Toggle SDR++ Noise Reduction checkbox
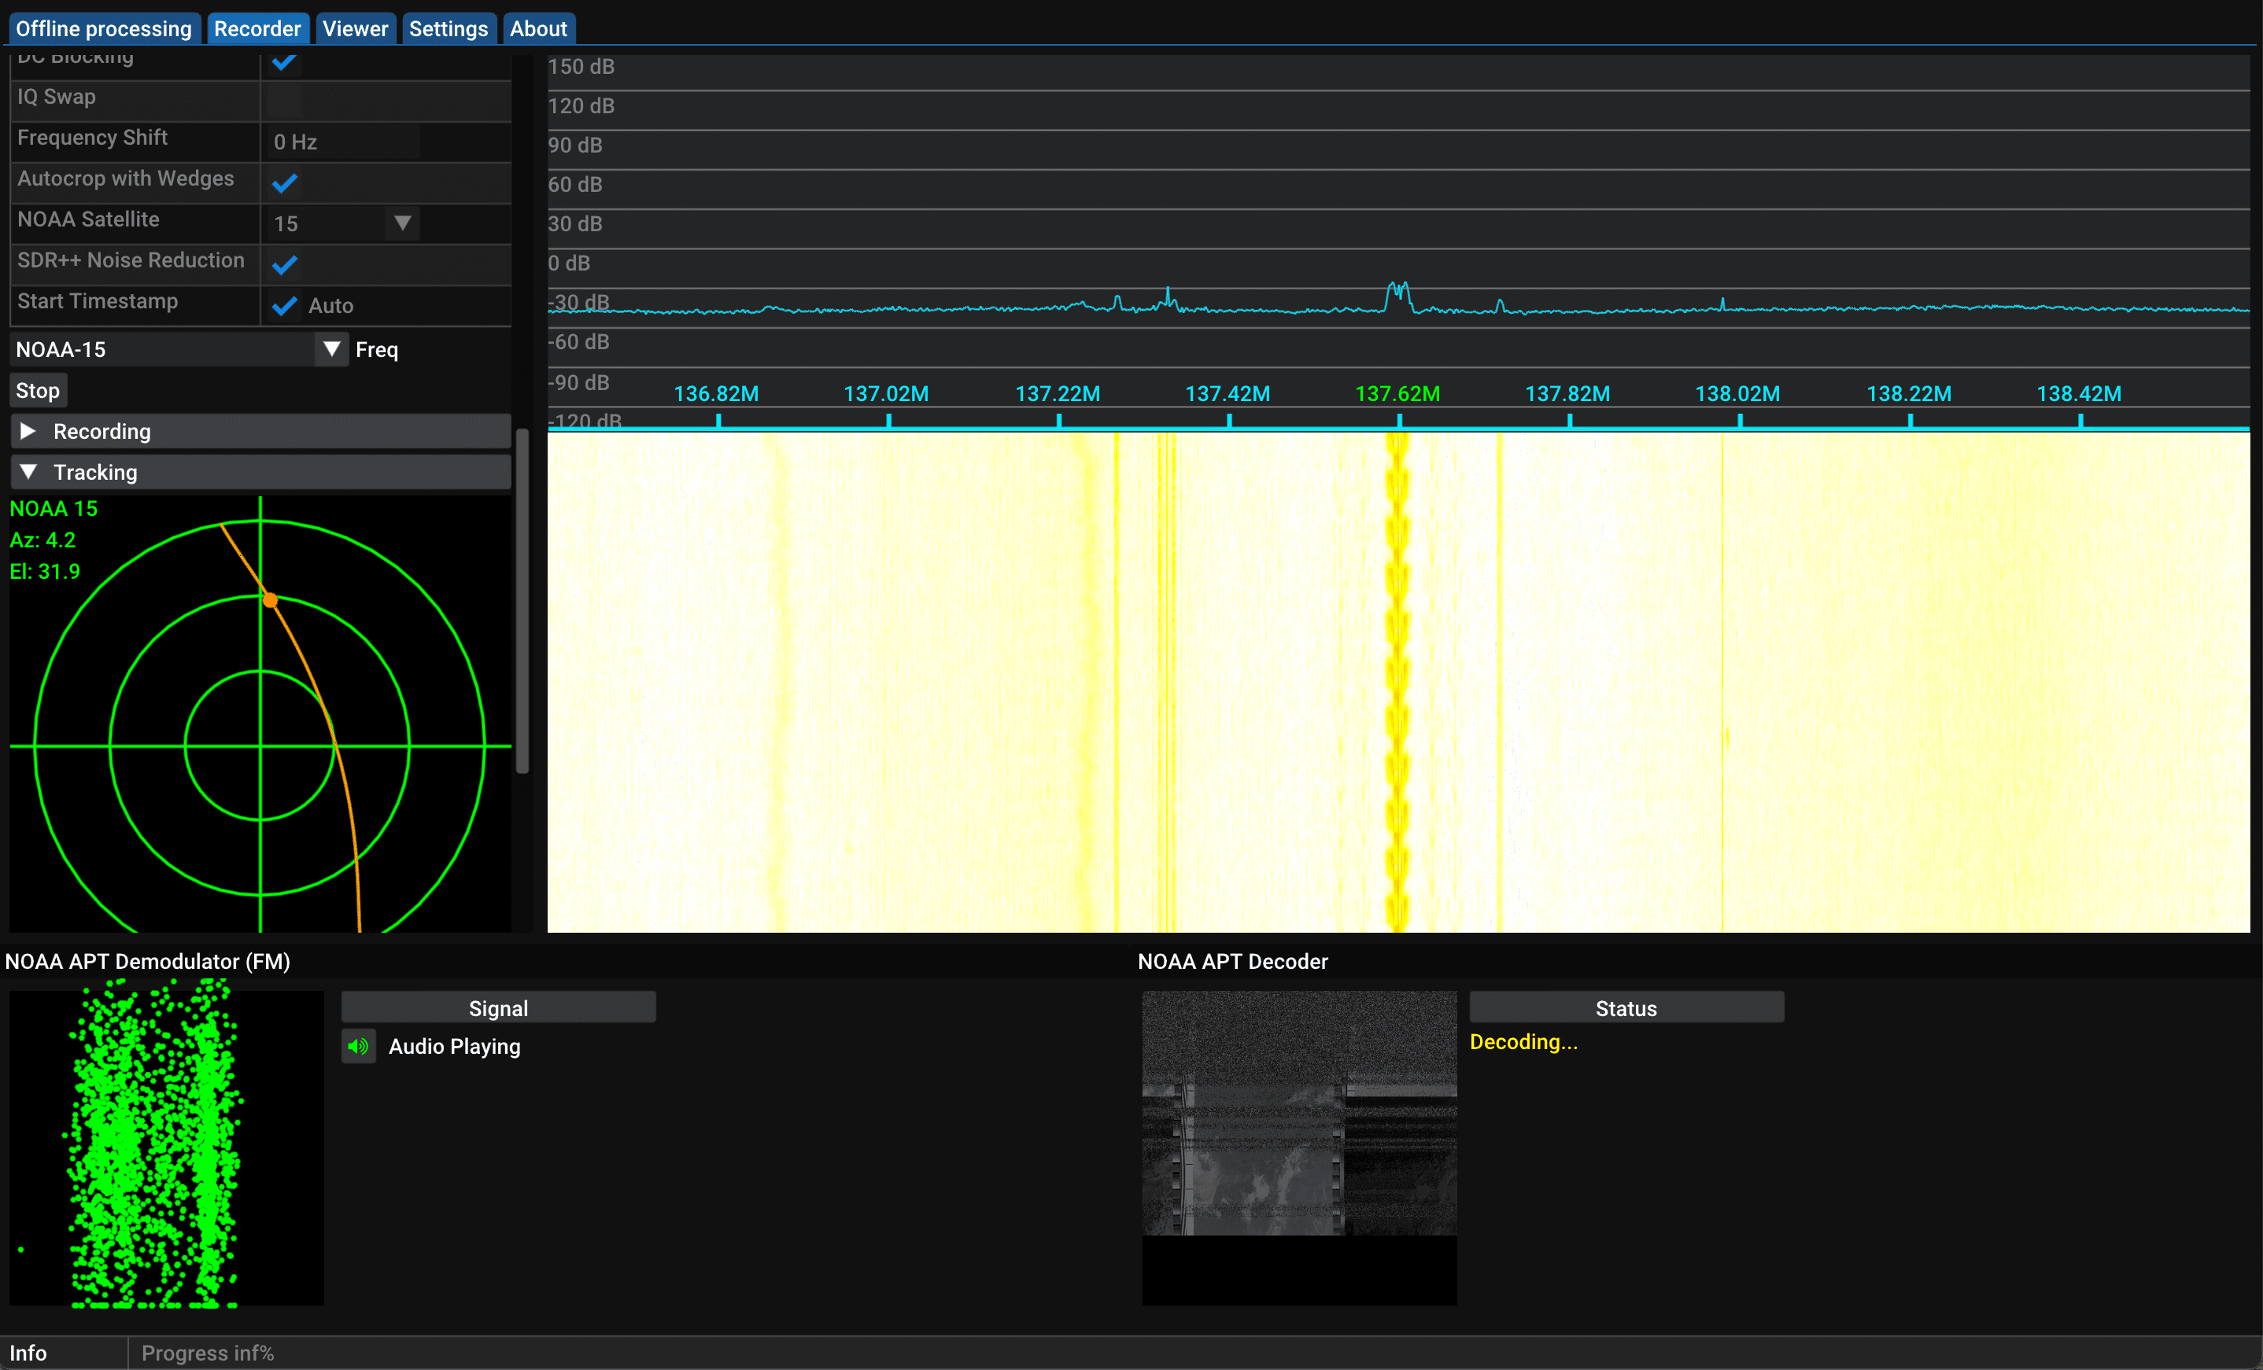Image resolution: width=2263 pixels, height=1370 pixels. 285,263
